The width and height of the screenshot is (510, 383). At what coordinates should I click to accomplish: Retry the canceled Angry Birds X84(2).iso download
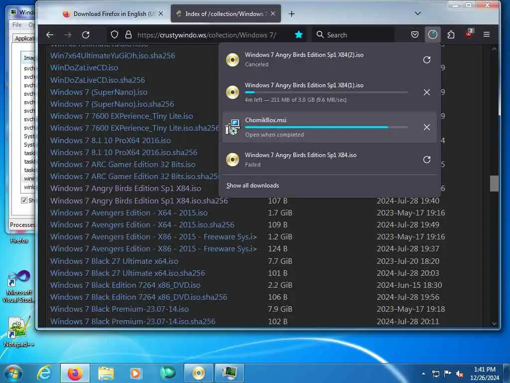click(x=427, y=60)
